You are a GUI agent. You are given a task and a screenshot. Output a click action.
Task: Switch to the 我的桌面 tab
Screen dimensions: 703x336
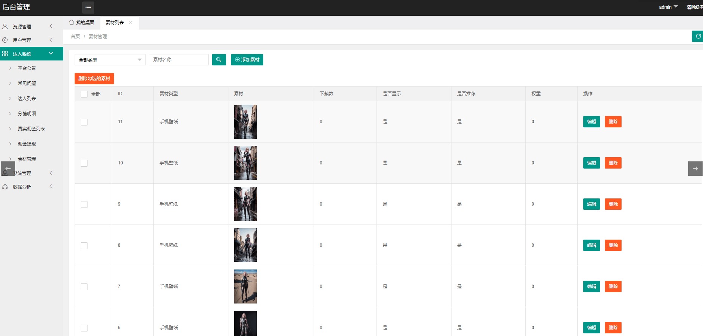tap(82, 23)
